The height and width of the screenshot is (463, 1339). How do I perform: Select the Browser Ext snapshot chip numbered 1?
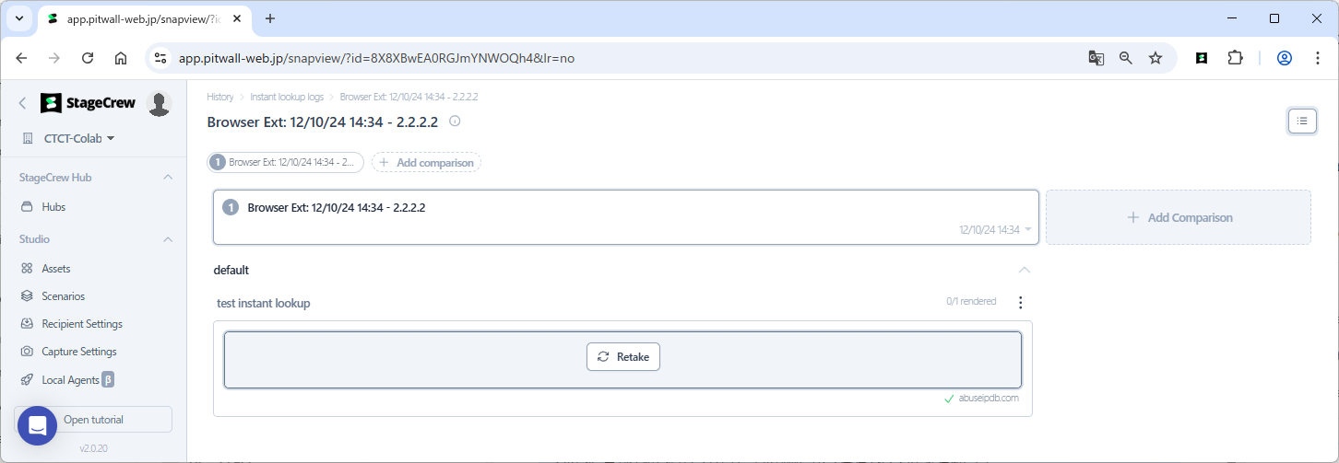click(x=285, y=162)
